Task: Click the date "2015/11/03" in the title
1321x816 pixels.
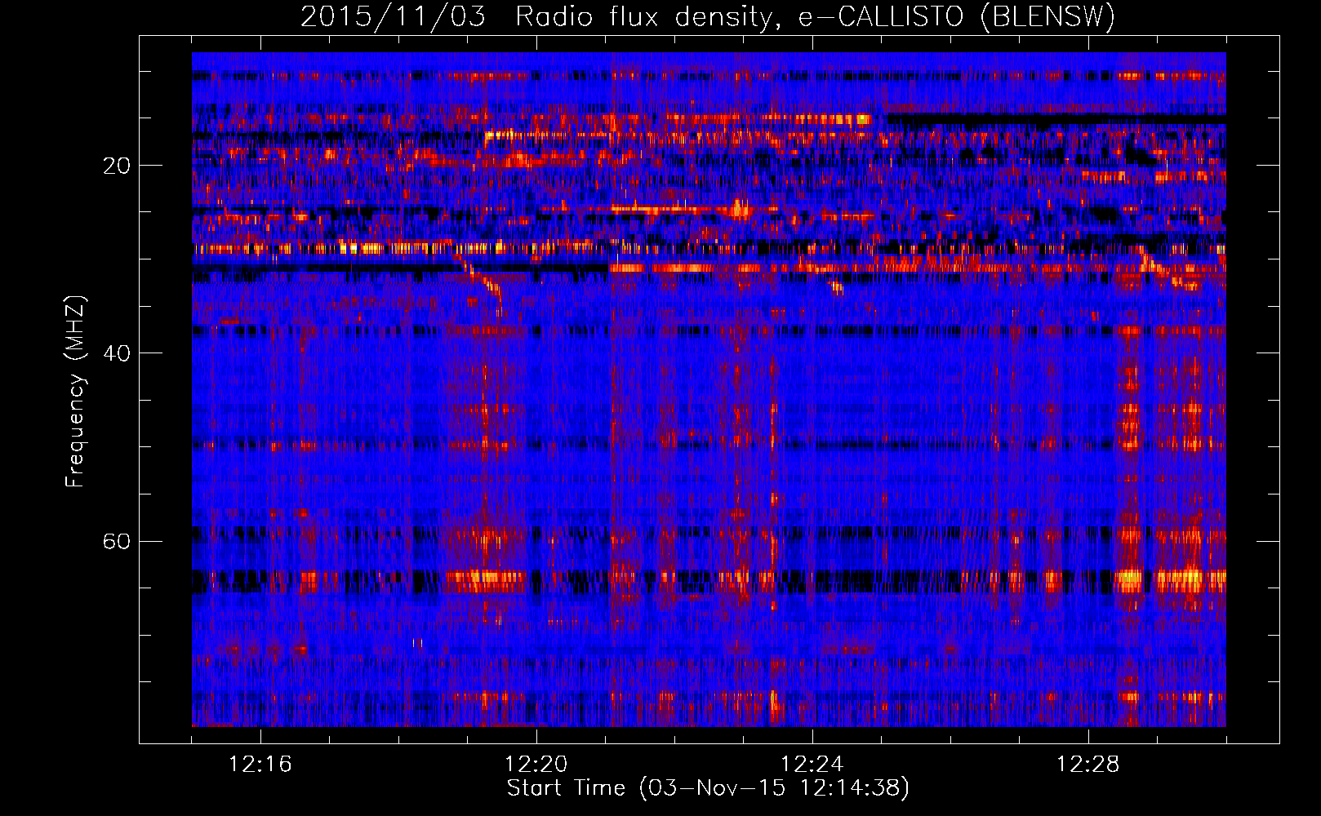Action: [393, 17]
